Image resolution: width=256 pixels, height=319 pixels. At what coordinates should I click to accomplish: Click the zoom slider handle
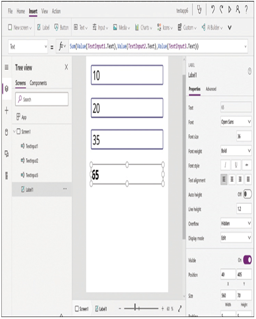click(x=135, y=308)
